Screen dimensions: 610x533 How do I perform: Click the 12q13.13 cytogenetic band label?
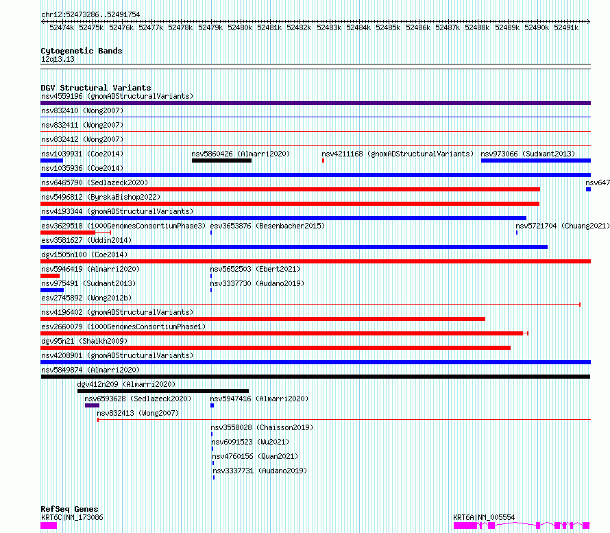pos(58,59)
